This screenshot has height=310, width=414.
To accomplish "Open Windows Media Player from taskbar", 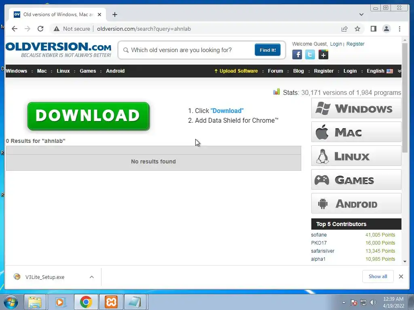I will point(60,302).
